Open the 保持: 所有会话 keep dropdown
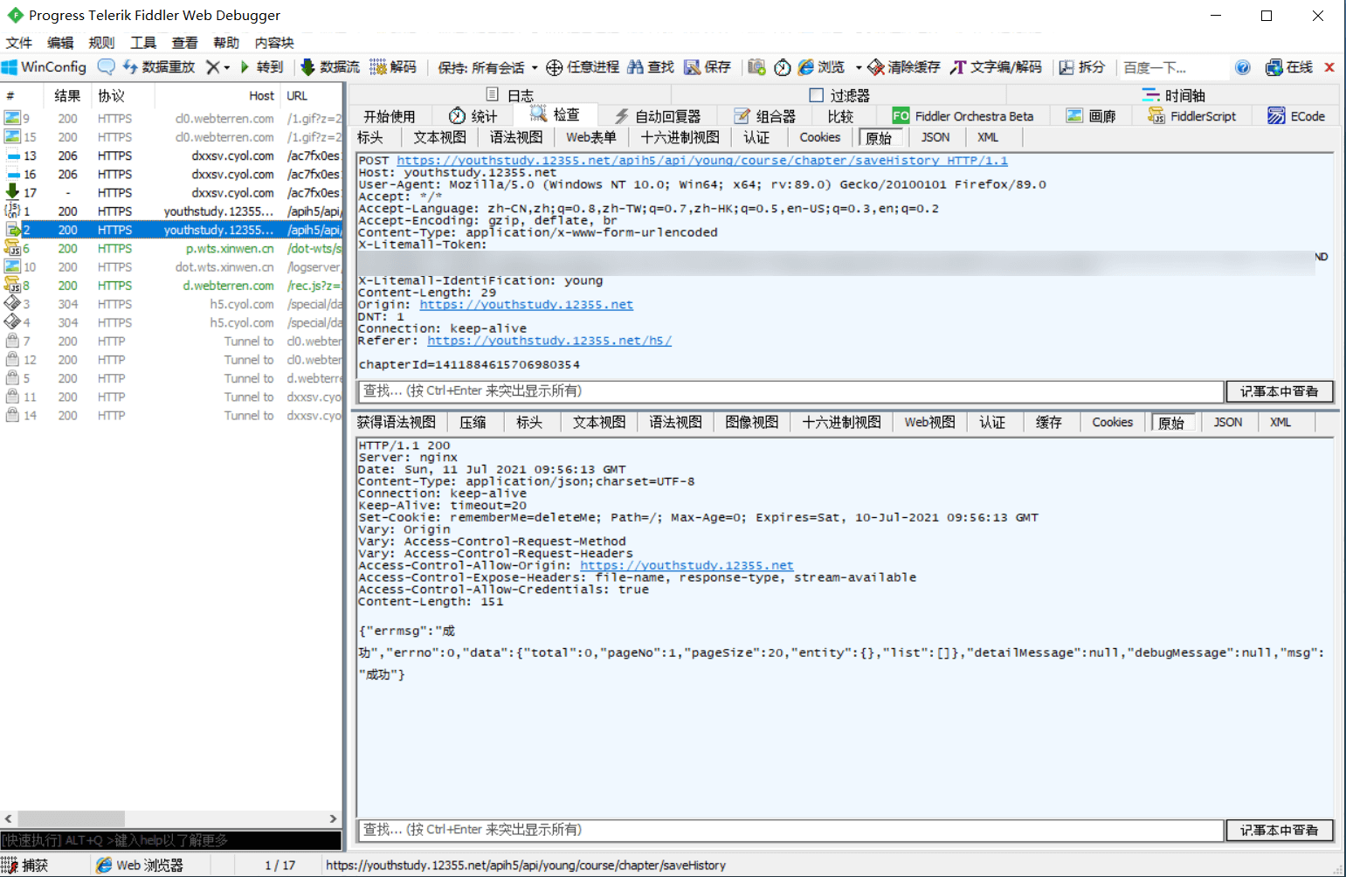The image size is (1346, 877). (x=487, y=67)
